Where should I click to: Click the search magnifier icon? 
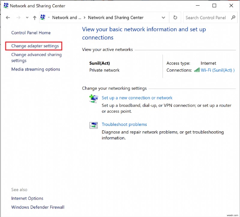coord(233,17)
